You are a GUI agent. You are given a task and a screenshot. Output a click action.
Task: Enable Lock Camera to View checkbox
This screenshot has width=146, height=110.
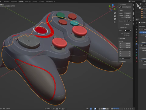125,35
